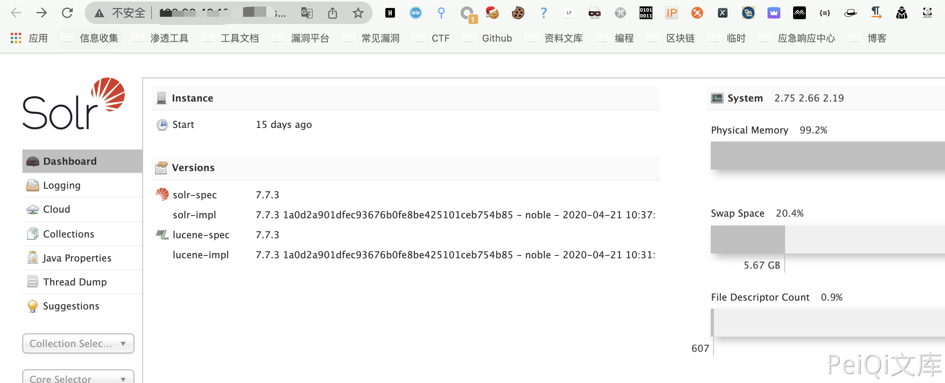Open the Cloud section
Image resolution: width=945 pixels, height=383 pixels.
[x=56, y=209]
